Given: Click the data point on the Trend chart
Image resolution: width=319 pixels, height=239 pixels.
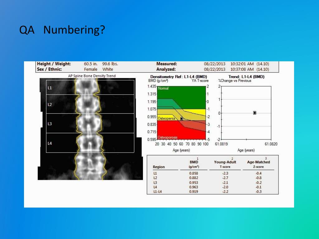Looking at the screenshot, I should coord(255,113).
